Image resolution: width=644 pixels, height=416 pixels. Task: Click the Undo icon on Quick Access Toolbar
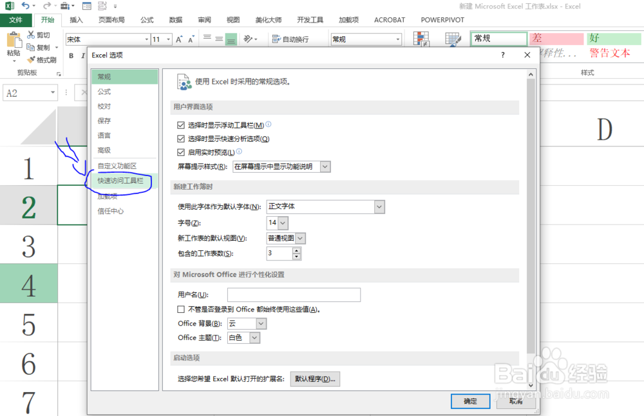(26, 5)
